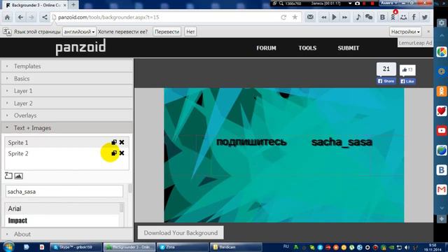Click Перевести to translate page
The image size is (448, 252).
(167, 31)
